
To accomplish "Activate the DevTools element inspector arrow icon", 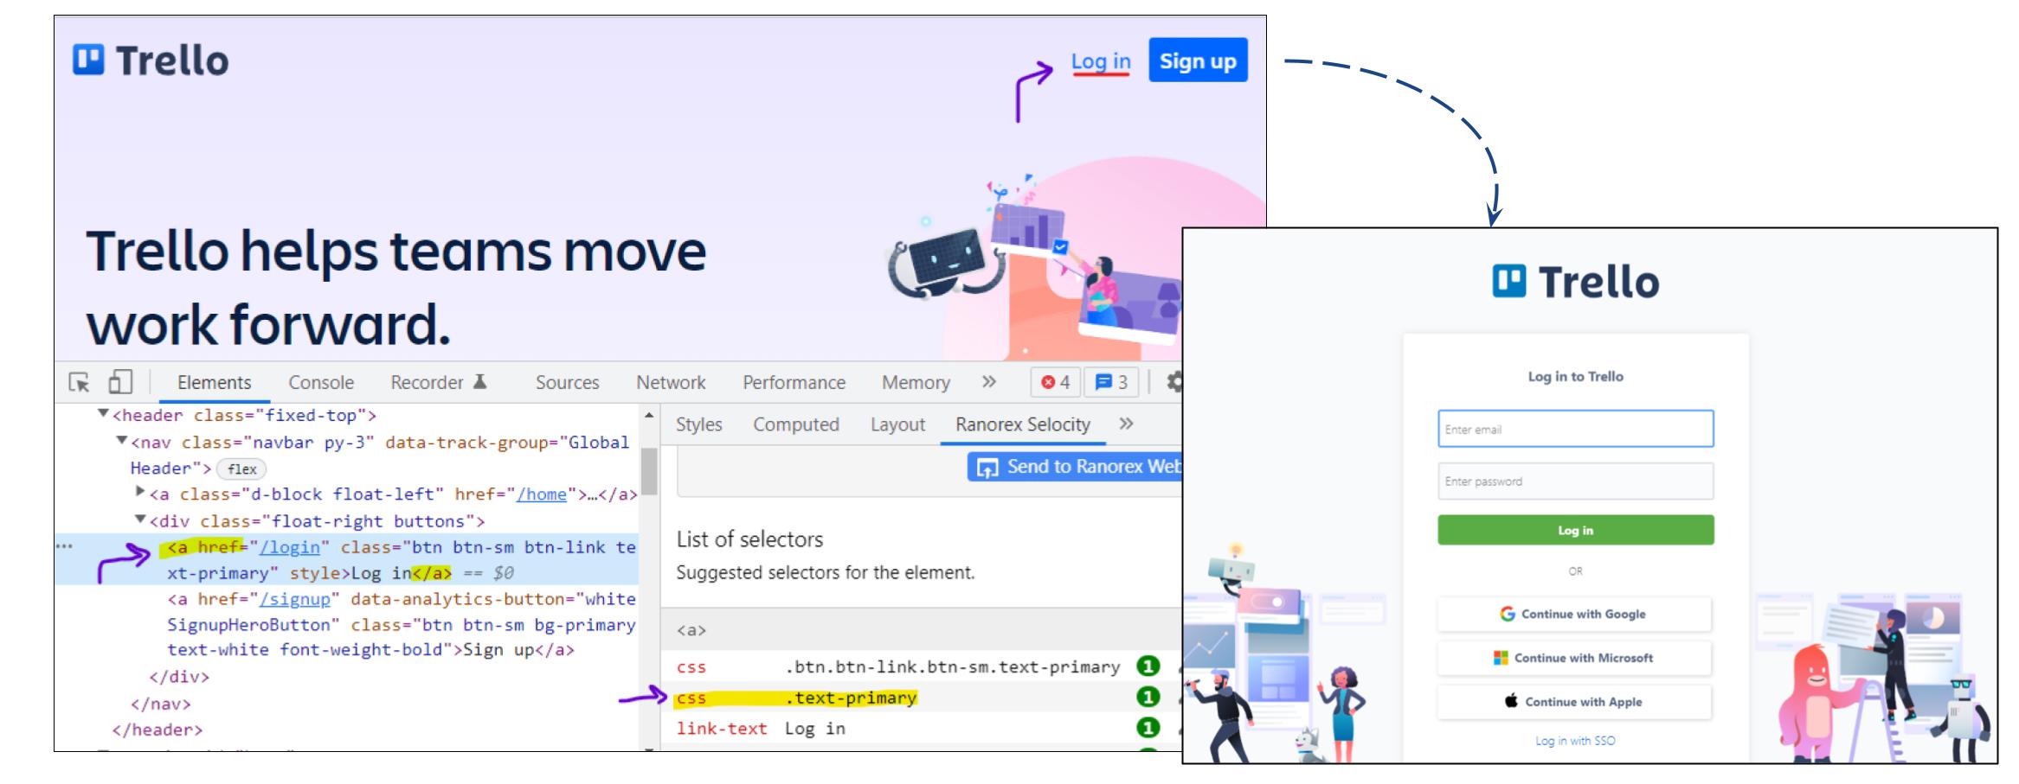I will [79, 382].
